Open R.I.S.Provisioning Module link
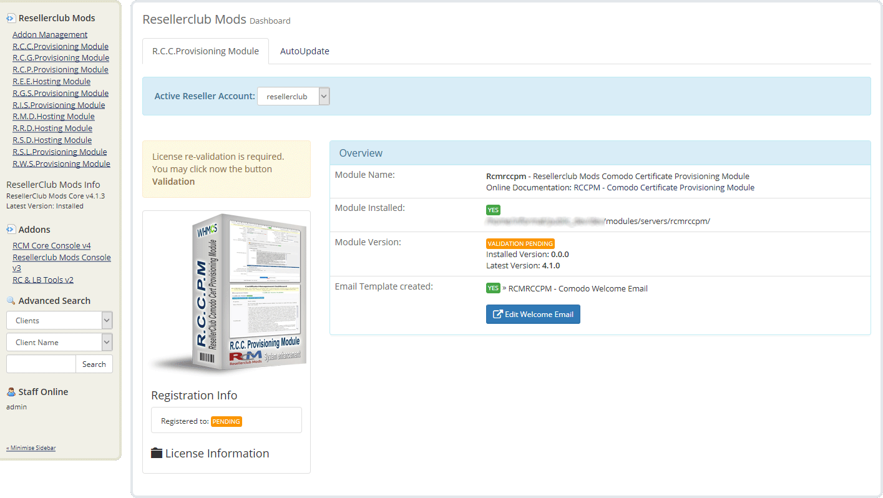 coord(59,105)
